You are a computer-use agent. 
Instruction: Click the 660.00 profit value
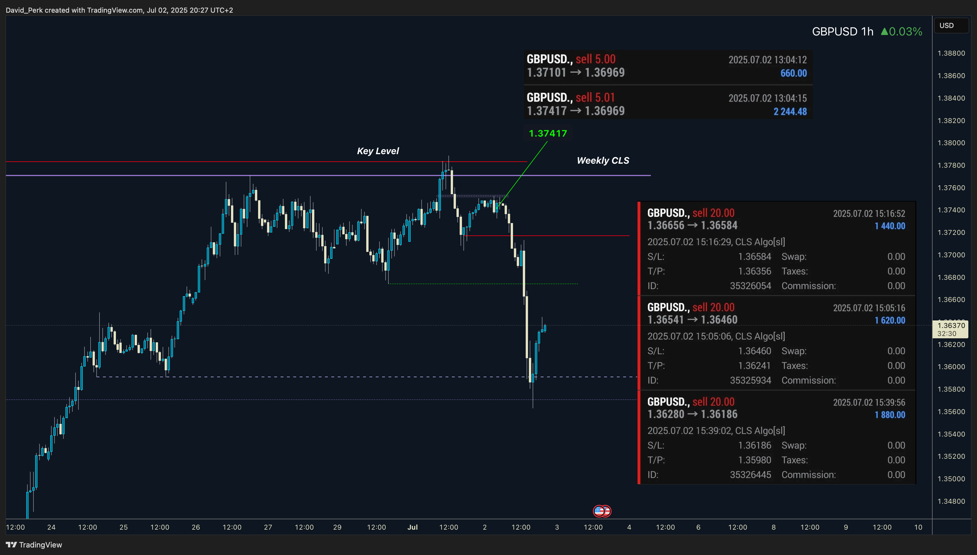[x=793, y=73]
